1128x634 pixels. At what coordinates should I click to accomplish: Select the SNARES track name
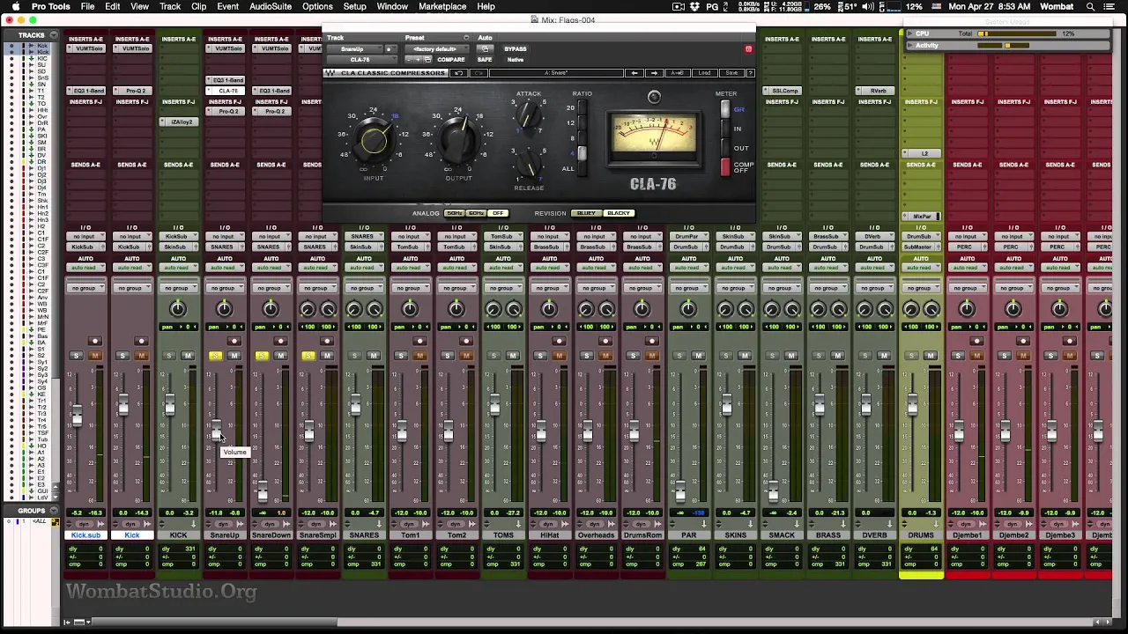[364, 535]
